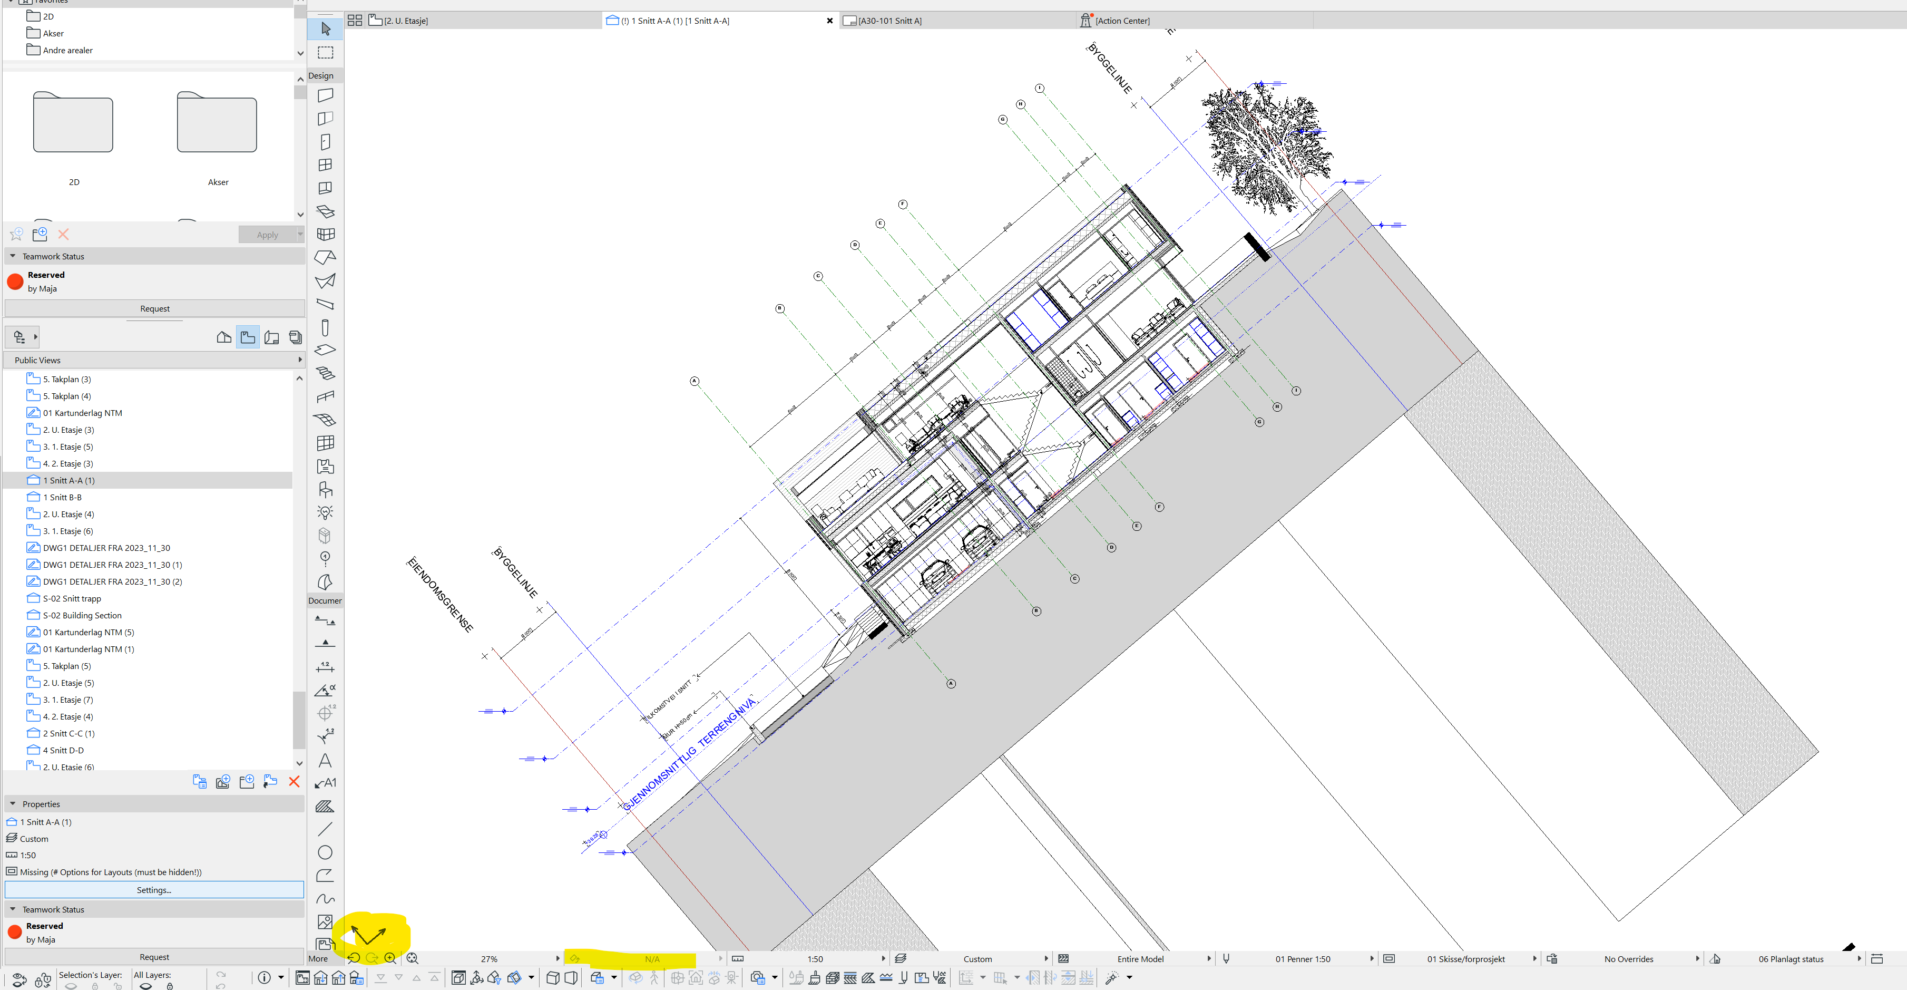Screen dimensions: 1907x990
Task: Switch to A30-101 Snitt A tab
Action: [889, 21]
